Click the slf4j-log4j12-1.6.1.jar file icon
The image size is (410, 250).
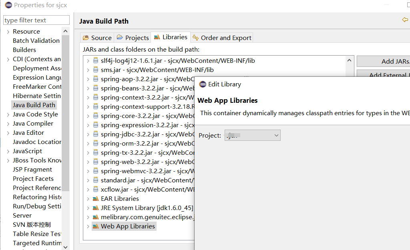click(96, 61)
